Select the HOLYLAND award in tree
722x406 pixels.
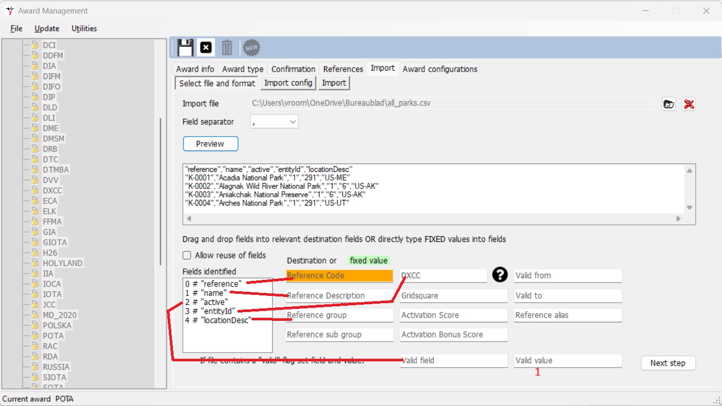tap(62, 263)
